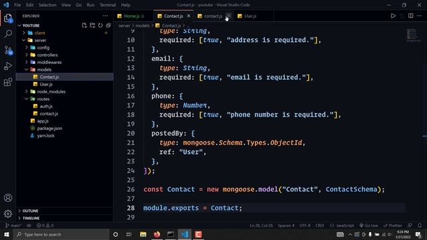Open Explorer views and more actions menu
The width and height of the screenshot is (427, 240).
[x=105, y=16]
